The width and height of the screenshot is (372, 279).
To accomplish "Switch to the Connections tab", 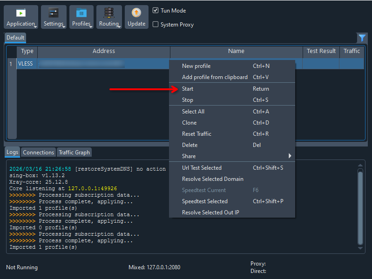I will coord(39,153).
